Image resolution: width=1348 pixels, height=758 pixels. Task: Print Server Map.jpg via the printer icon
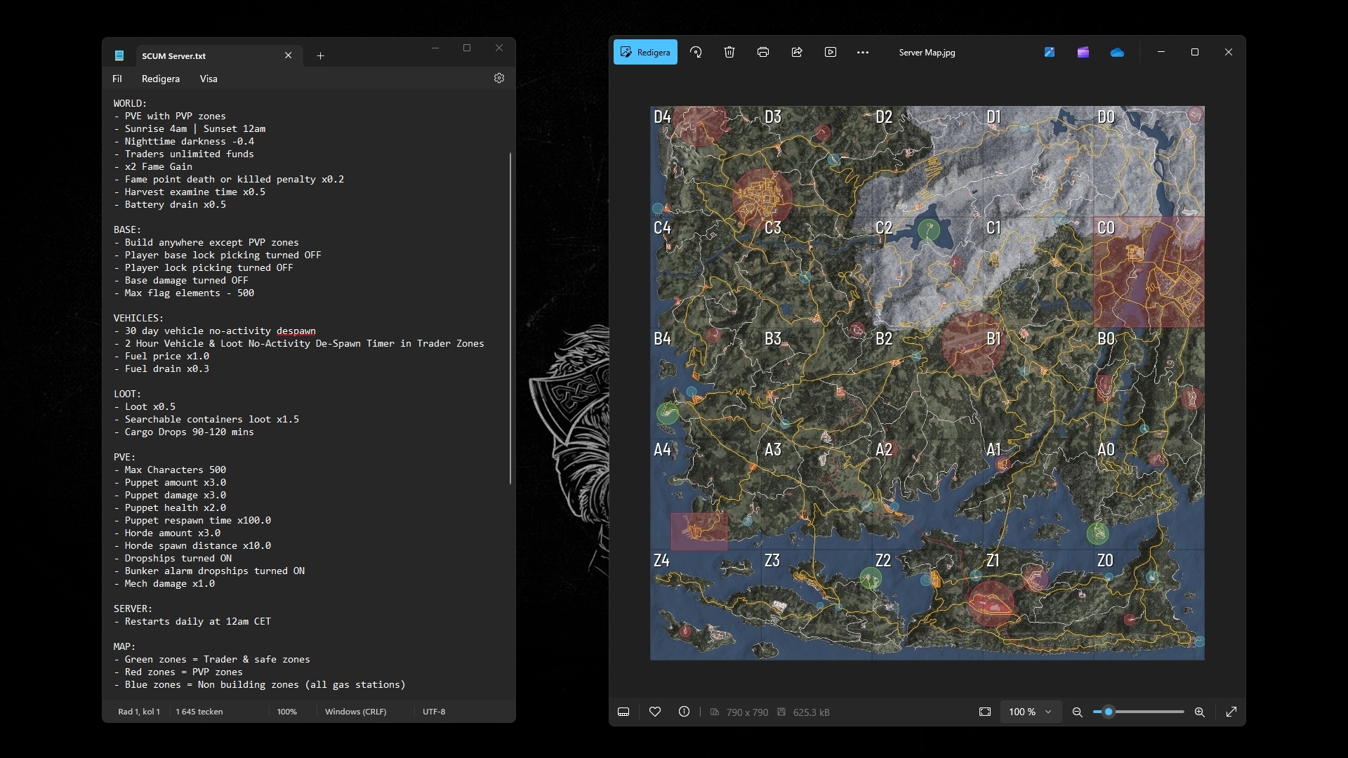click(763, 52)
